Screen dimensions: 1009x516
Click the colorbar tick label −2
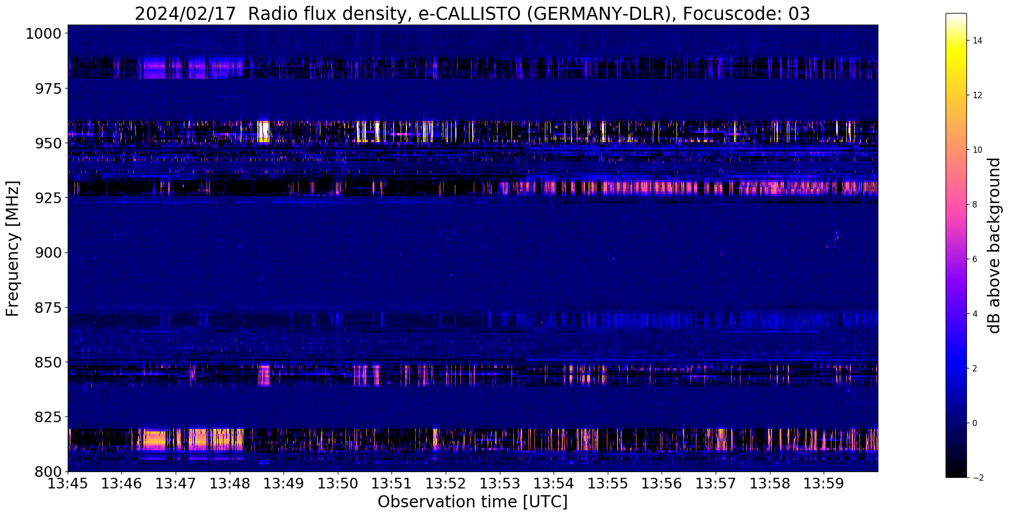point(977,478)
